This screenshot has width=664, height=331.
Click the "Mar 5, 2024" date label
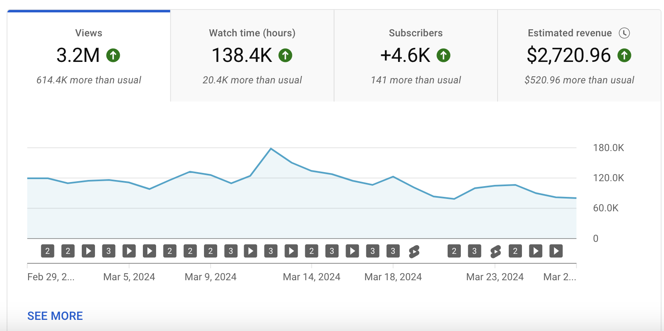129,277
